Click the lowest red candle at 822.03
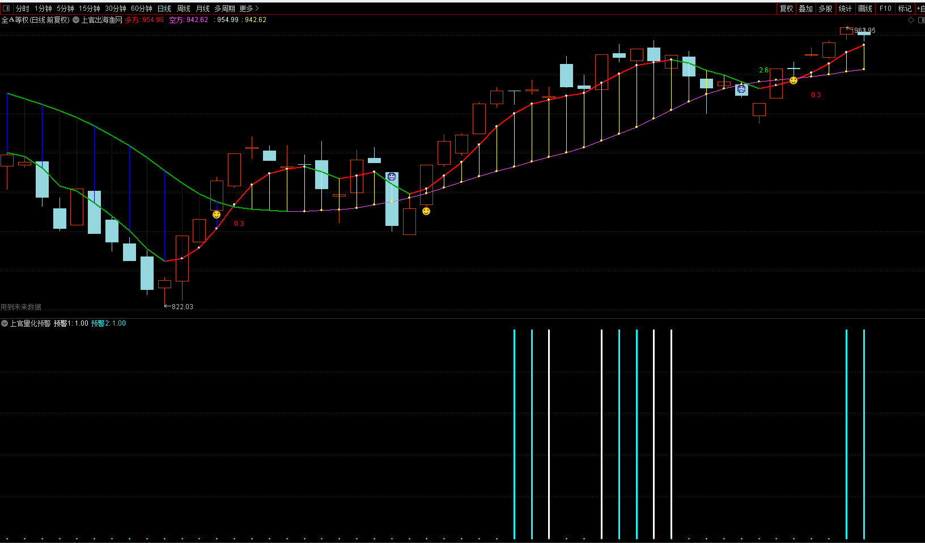The width and height of the screenshot is (925, 543). [164, 284]
